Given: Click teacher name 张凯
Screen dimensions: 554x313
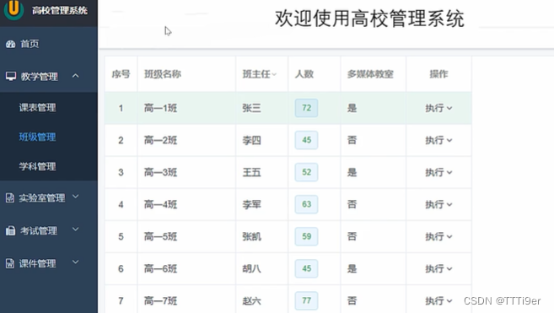Looking at the screenshot, I should coord(251,236).
